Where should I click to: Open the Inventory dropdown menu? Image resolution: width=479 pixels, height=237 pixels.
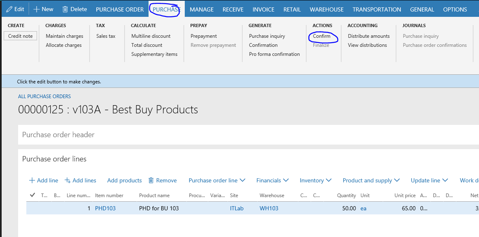(316, 181)
